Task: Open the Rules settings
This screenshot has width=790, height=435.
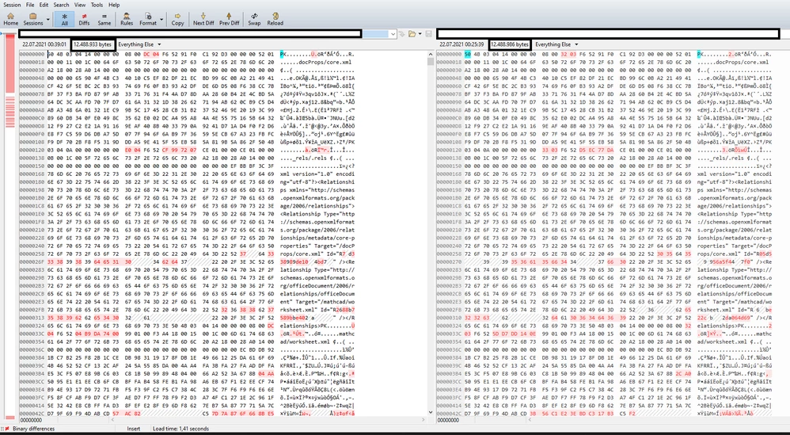Action: (127, 19)
